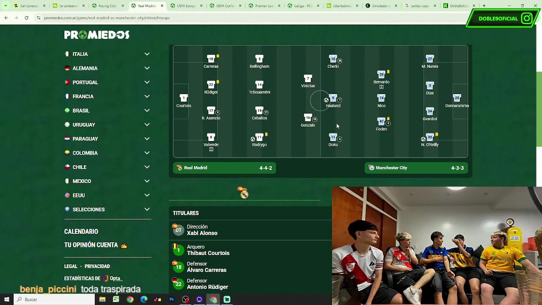Click the CHILE country label
This screenshot has width=542, height=305.
pyautogui.click(x=79, y=167)
